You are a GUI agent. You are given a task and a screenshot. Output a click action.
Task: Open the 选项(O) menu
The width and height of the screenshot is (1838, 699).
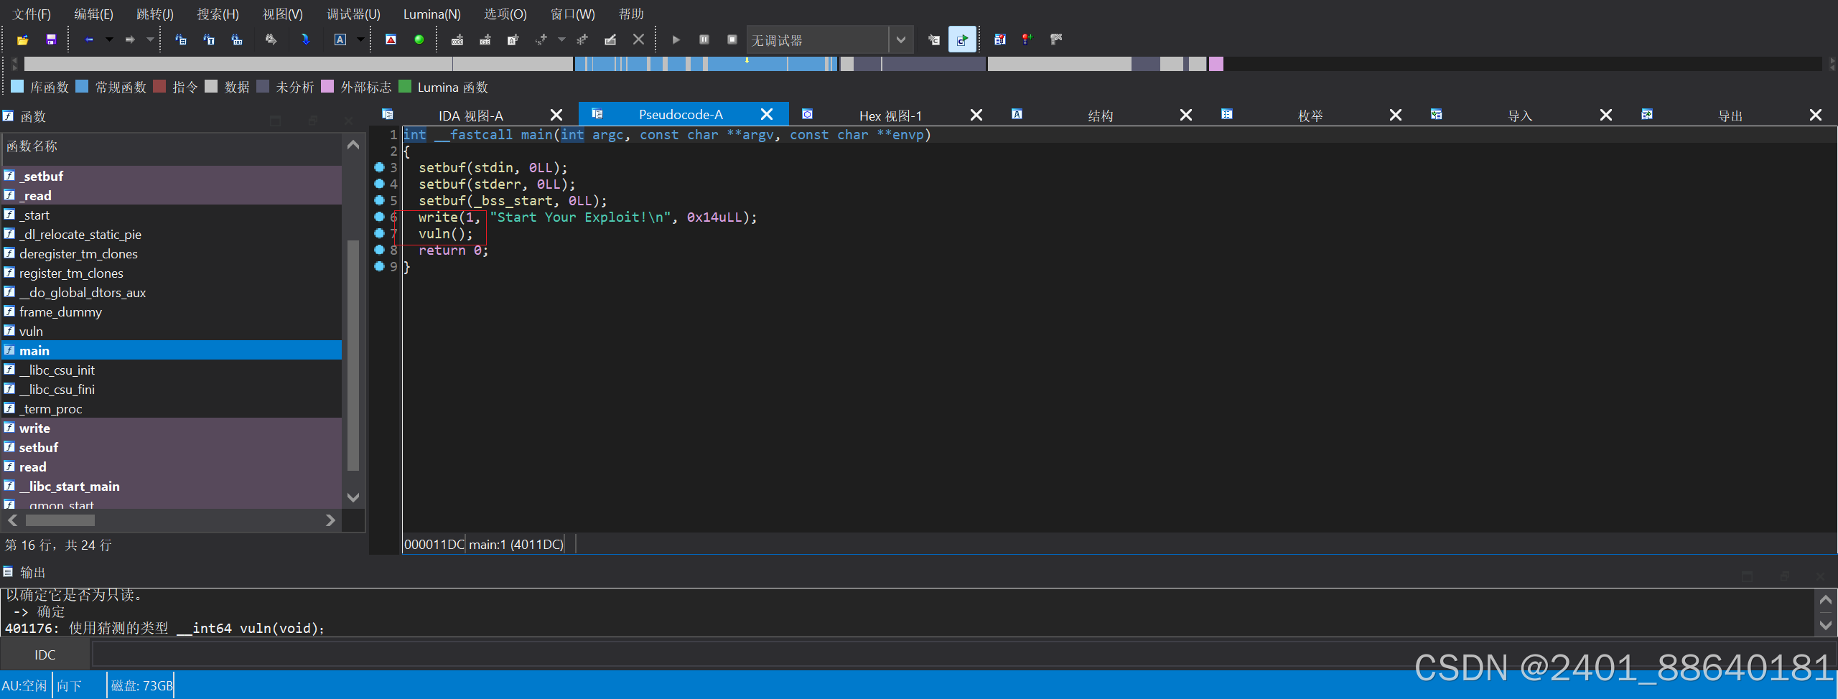point(505,14)
